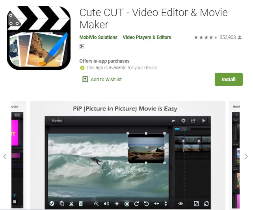Click the plus icon in right screenshot
The image size is (253, 210).
[237, 115]
